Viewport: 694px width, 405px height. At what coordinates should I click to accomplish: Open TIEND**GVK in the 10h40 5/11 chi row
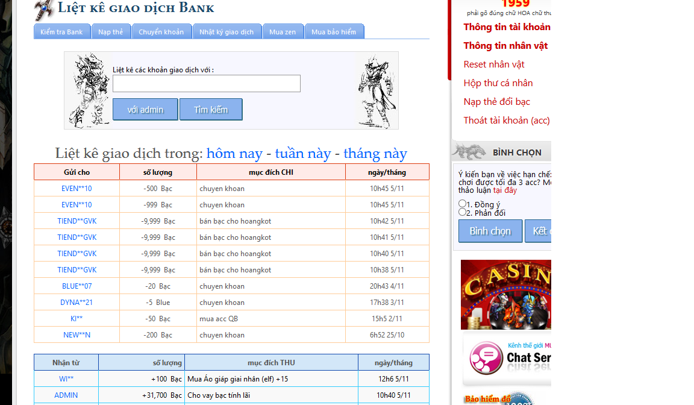77,254
